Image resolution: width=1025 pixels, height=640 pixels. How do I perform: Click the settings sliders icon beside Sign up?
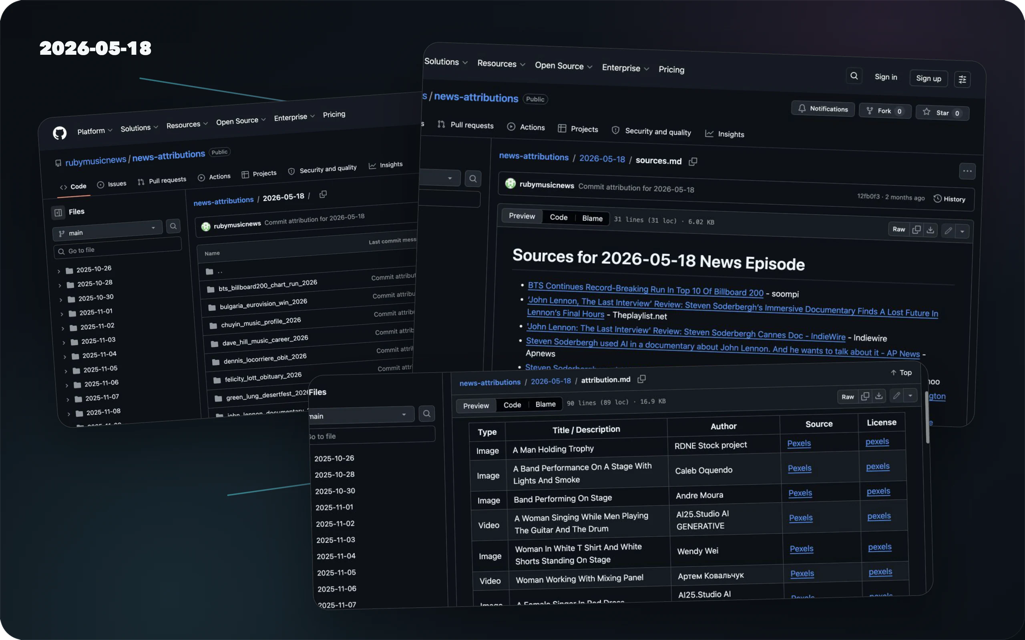[962, 79]
